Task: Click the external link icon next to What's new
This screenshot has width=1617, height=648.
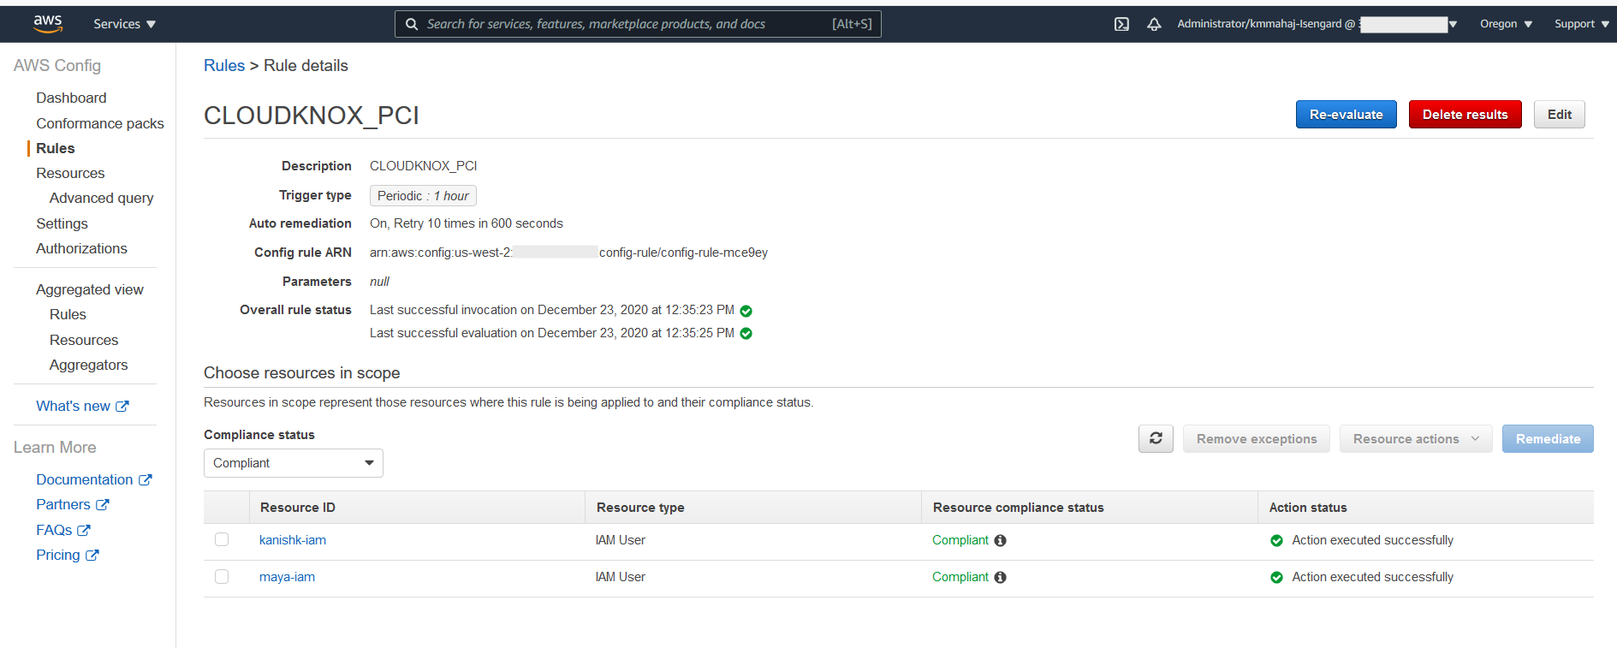Action: 122,407
